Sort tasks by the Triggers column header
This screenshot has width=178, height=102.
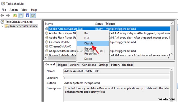point(137,24)
